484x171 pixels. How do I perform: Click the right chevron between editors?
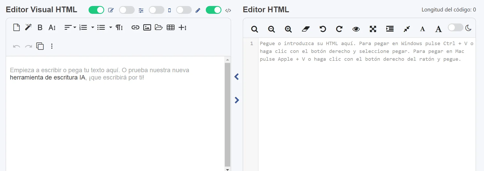click(x=237, y=100)
